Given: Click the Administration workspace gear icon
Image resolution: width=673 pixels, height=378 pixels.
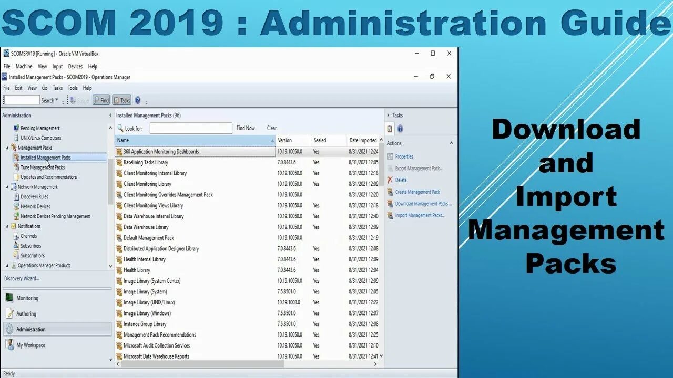Looking at the screenshot, I should click(x=9, y=329).
